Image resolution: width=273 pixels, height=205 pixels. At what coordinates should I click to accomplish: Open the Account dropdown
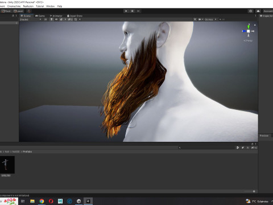pos(268,11)
